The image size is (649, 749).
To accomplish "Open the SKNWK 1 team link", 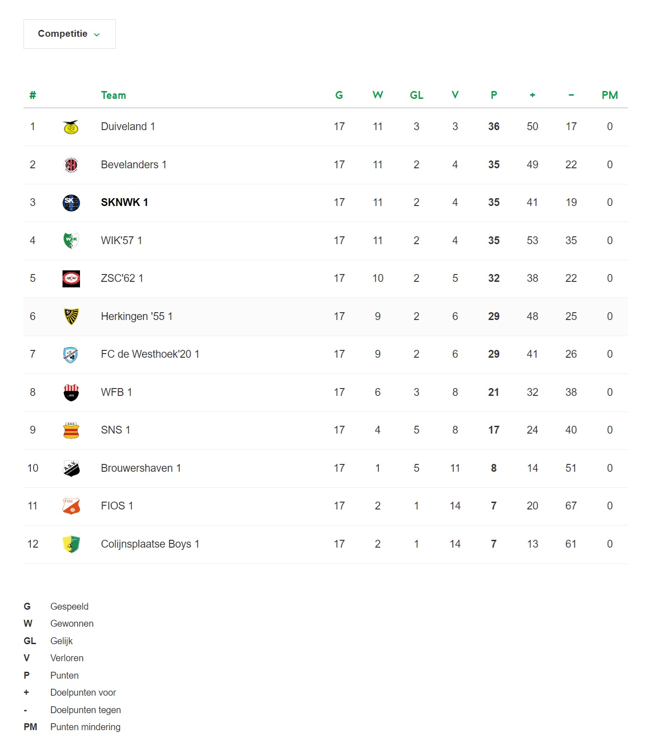I will (x=124, y=202).
